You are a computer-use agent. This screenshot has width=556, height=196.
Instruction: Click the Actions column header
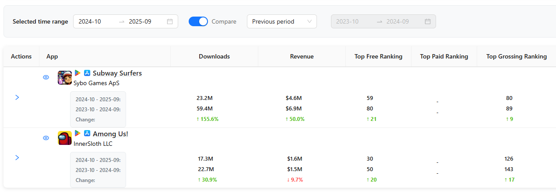coord(21,56)
